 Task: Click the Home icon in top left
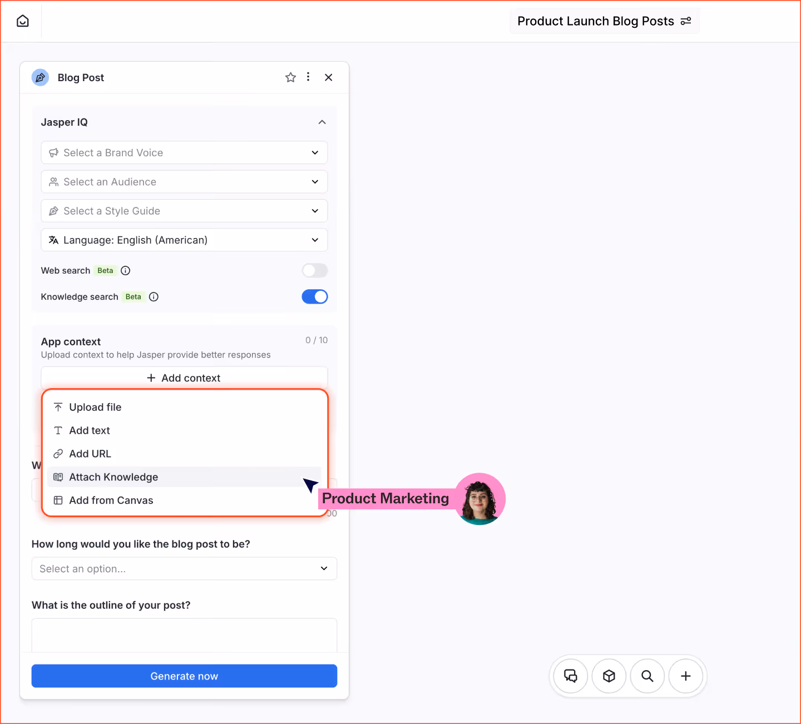tap(22, 21)
